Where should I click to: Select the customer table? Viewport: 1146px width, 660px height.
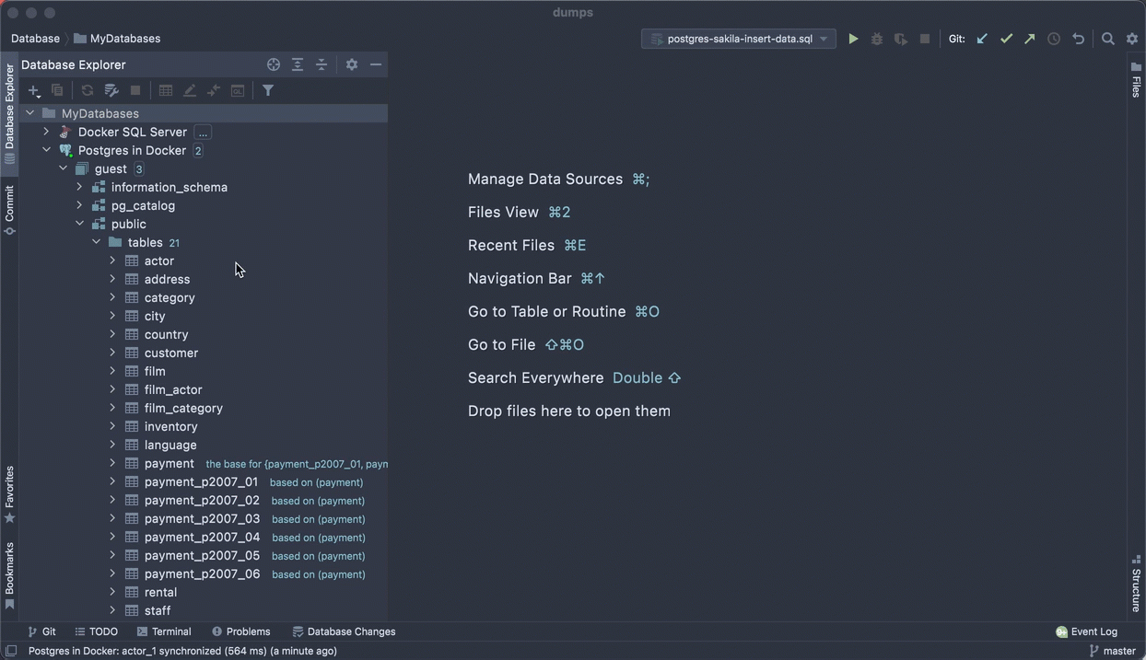click(171, 353)
